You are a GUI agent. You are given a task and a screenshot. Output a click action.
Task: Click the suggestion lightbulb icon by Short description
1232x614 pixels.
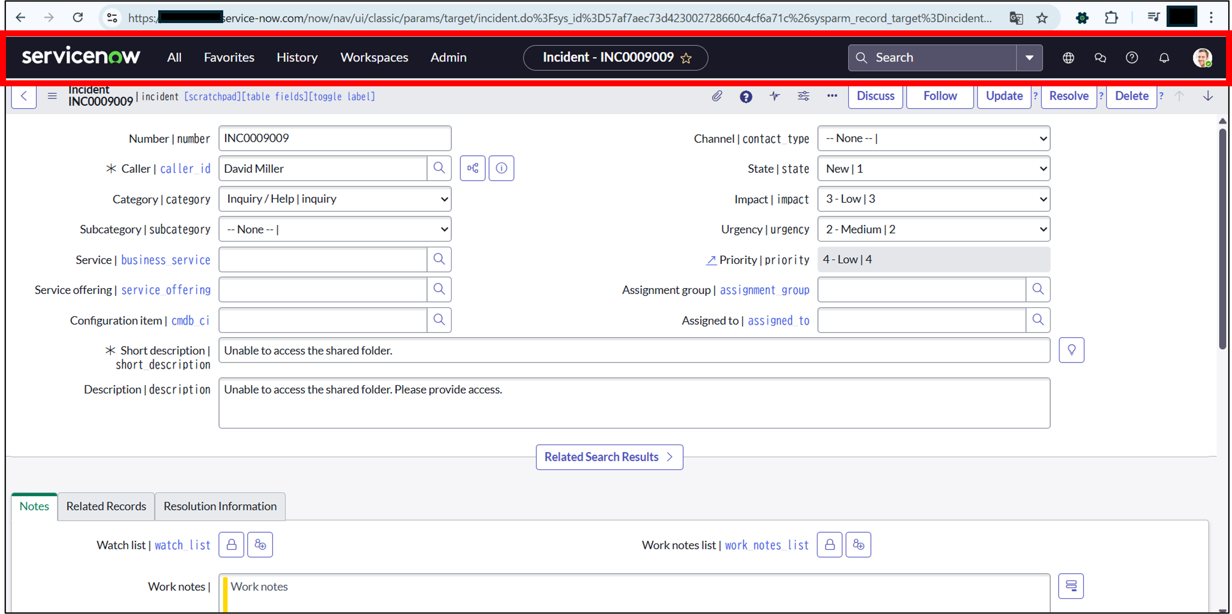(x=1071, y=350)
